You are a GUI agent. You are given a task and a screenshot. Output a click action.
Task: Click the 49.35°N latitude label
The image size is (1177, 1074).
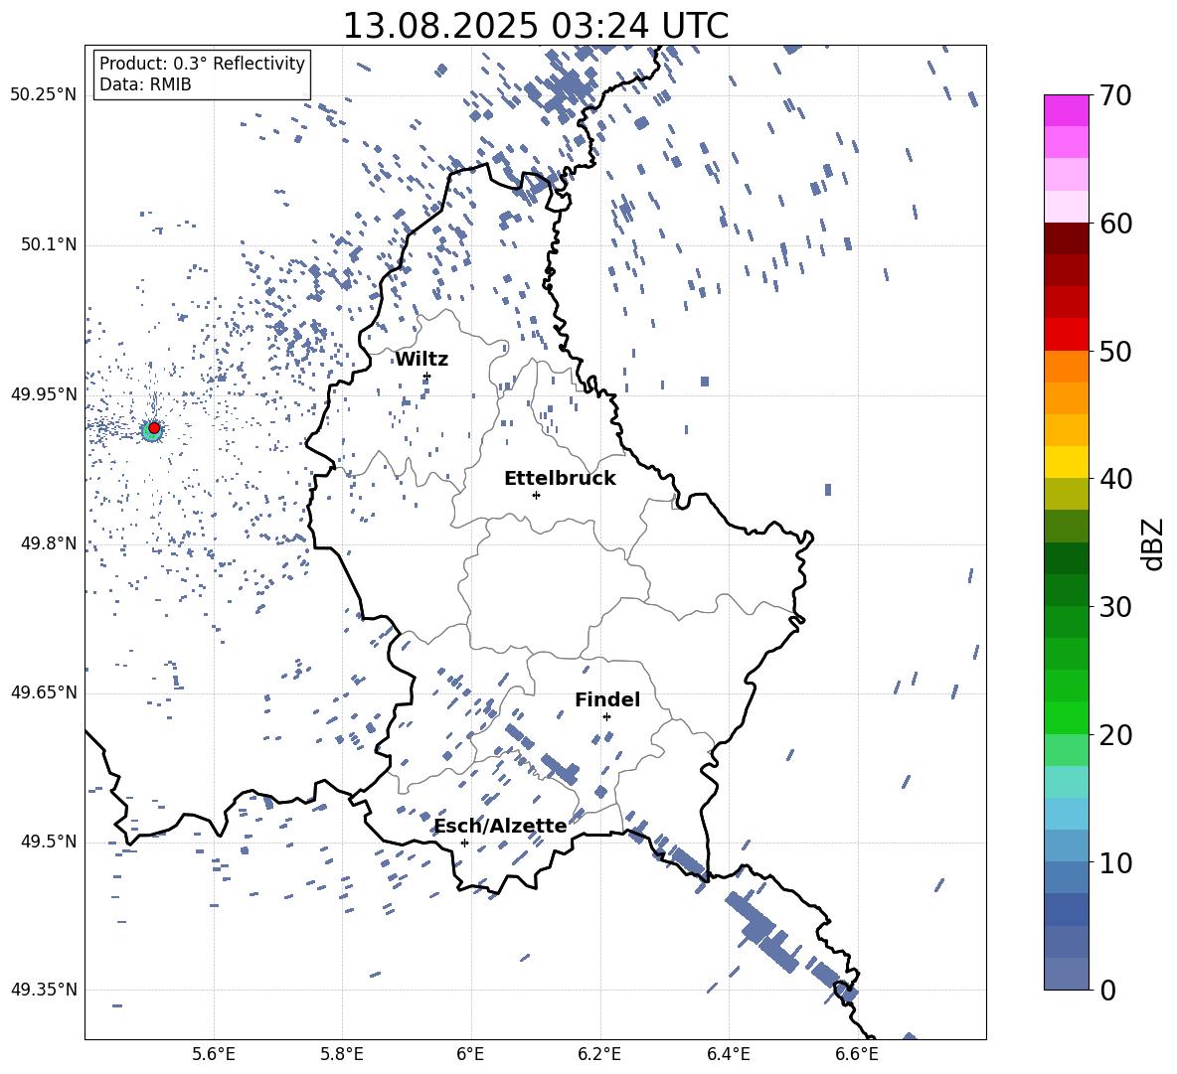point(44,990)
